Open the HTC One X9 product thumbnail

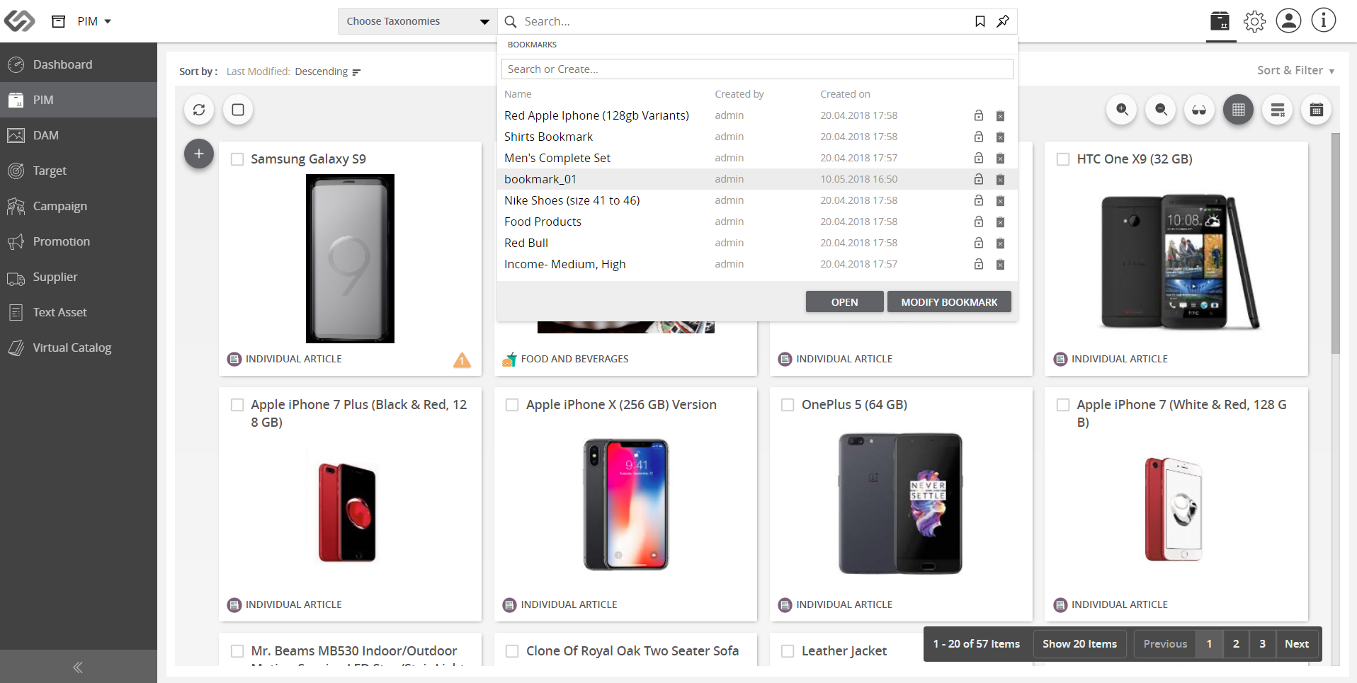point(1179,262)
